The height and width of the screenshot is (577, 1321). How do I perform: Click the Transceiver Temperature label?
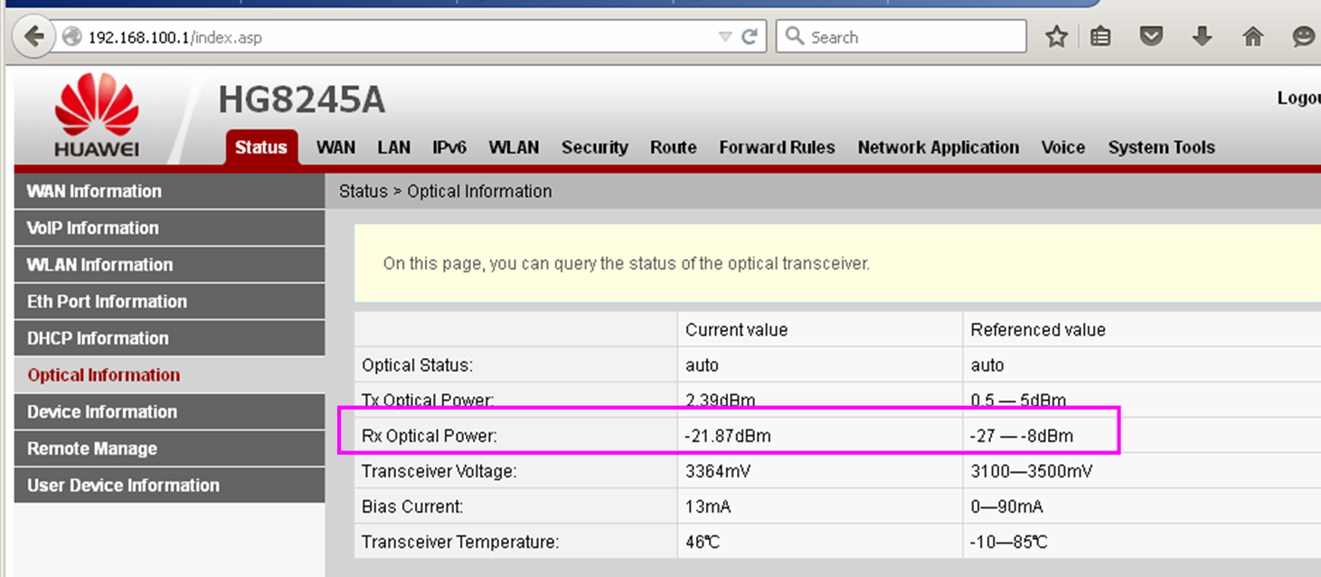tap(460, 542)
